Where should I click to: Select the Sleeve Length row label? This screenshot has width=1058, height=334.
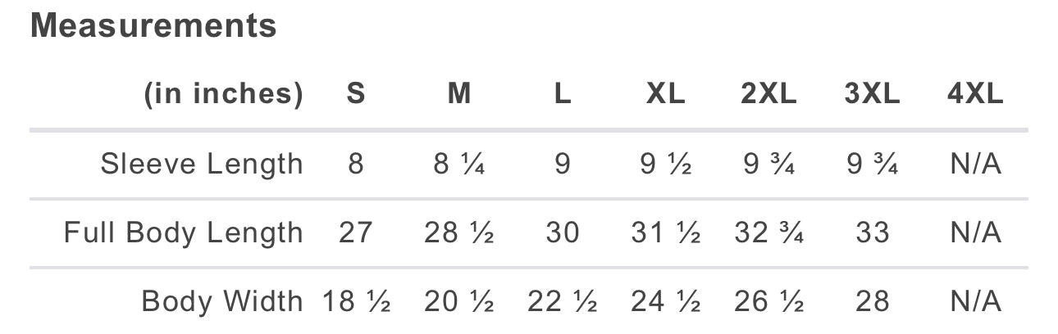pos(202,165)
